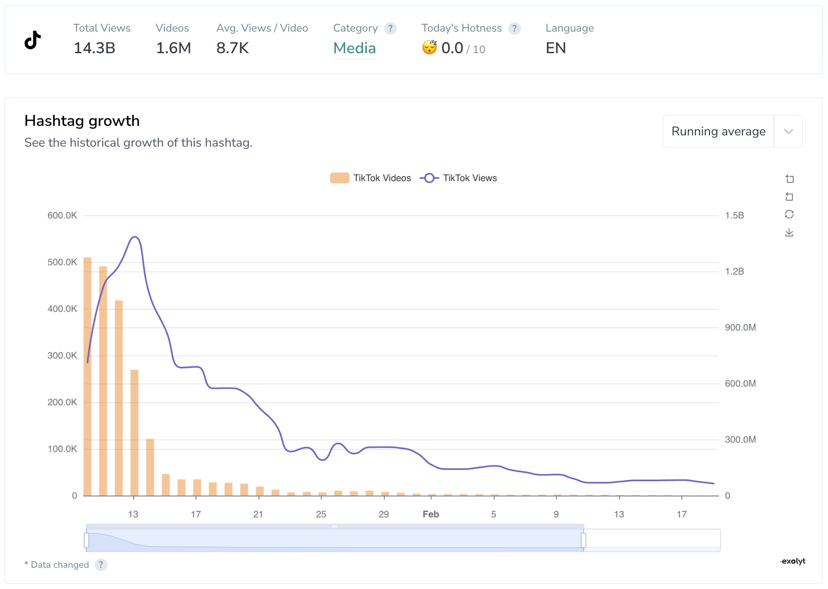The height and width of the screenshot is (589, 828).
Task: Click the Feb label on the x-axis
Action: [x=430, y=514]
